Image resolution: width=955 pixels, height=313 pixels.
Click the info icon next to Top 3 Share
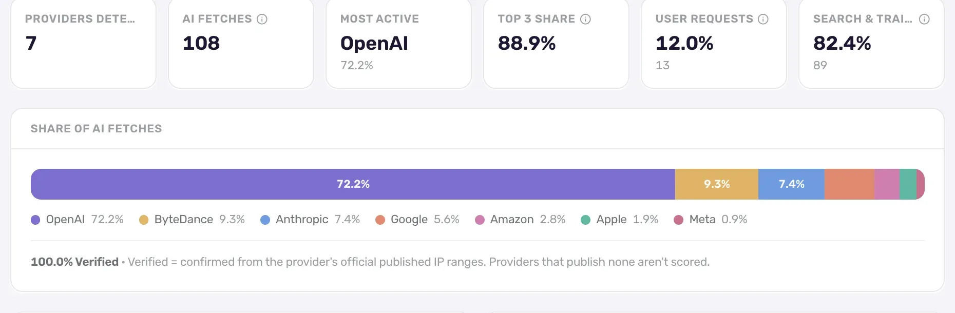point(585,19)
